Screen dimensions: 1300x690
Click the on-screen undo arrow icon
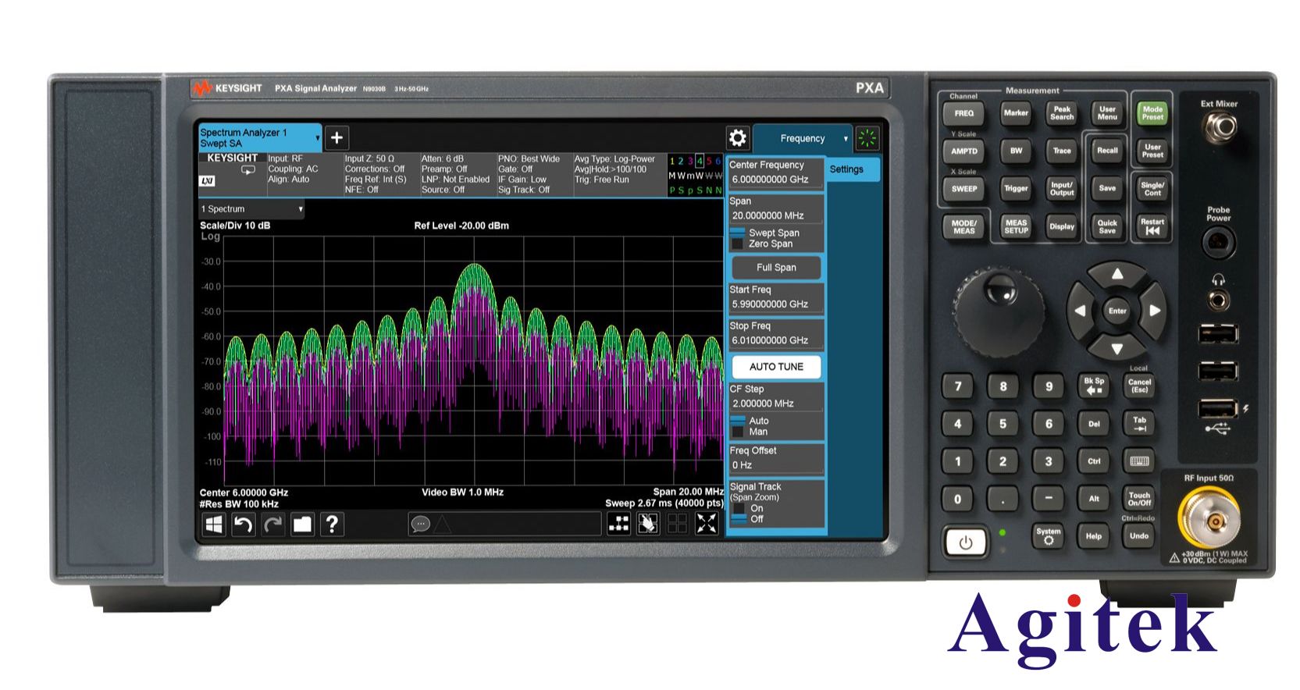[243, 525]
